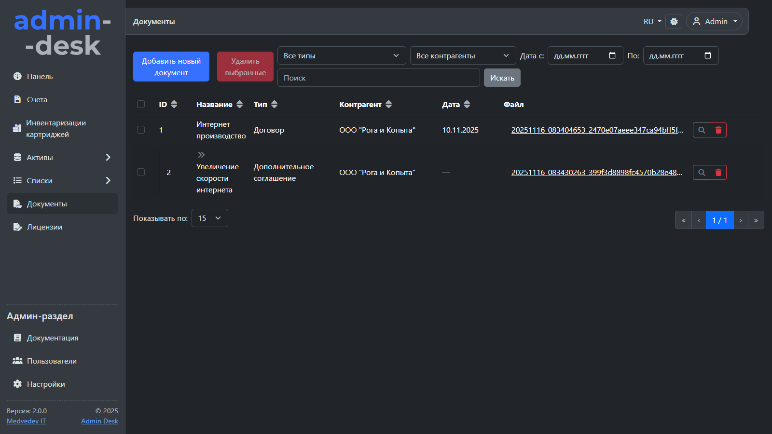Sort the table by ID column arrows
This screenshot has height=434, width=772.
click(174, 105)
